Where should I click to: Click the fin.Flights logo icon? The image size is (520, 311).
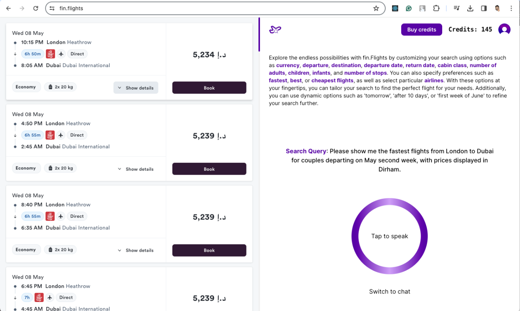click(x=275, y=29)
